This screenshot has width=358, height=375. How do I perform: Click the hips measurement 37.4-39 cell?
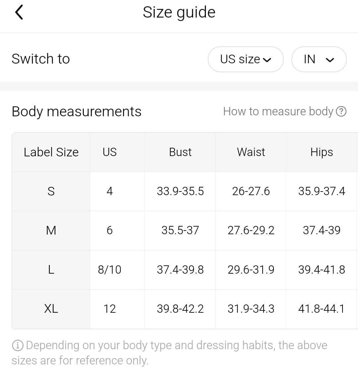322,231
